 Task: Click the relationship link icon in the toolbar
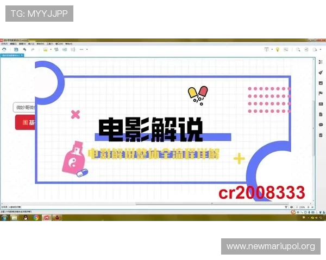point(57,49)
